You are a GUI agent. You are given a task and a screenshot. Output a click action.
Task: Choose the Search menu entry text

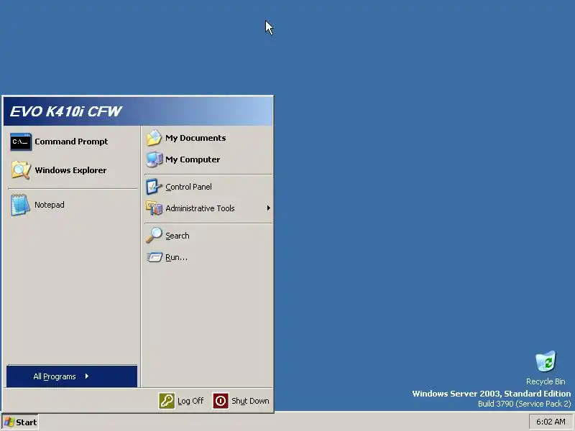point(177,236)
